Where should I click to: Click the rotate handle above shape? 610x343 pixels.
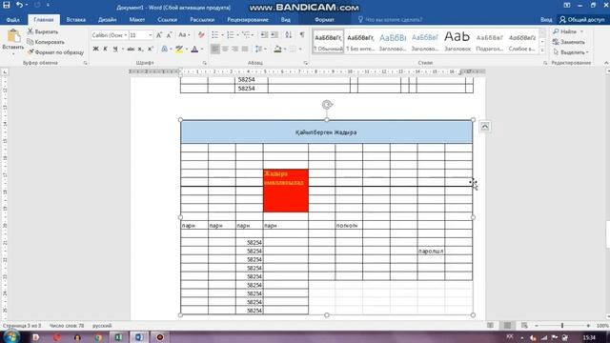click(x=327, y=105)
